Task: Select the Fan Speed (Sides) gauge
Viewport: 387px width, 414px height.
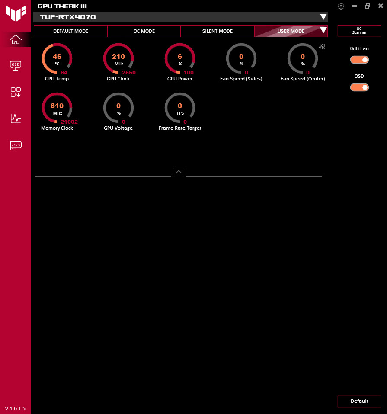Action: 241,58
